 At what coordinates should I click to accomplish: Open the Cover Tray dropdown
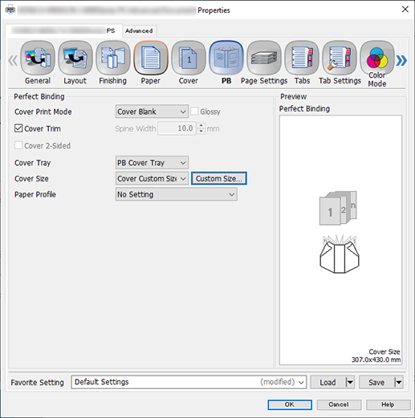(x=152, y=163)
